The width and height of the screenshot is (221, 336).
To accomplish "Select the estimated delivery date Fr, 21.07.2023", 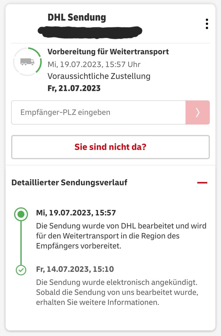I will pos(74,88).
